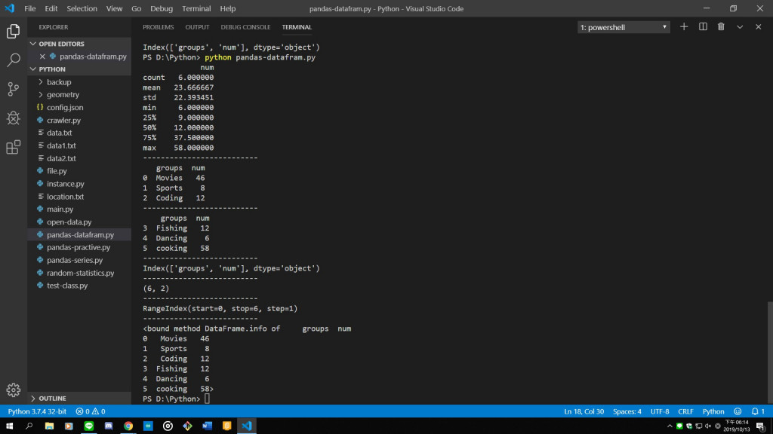
Task: Close pandas-datafram.py in Open Editors
Action: [x=42, y=57]
